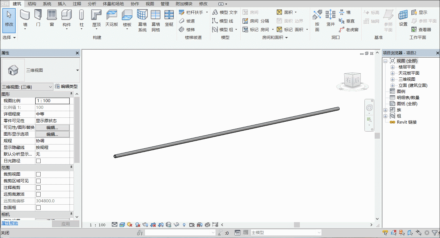This screenshot has width=440, height=238.
Task: Open the 视图 ribbon tab
Action: (150, 4)
